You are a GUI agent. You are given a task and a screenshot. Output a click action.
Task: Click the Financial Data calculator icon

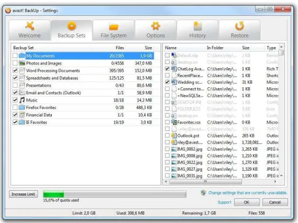coord(22,115)
